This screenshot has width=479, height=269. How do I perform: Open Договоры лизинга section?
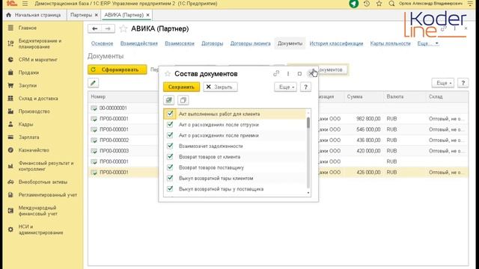pyautogui.click(x=251, y=43)
